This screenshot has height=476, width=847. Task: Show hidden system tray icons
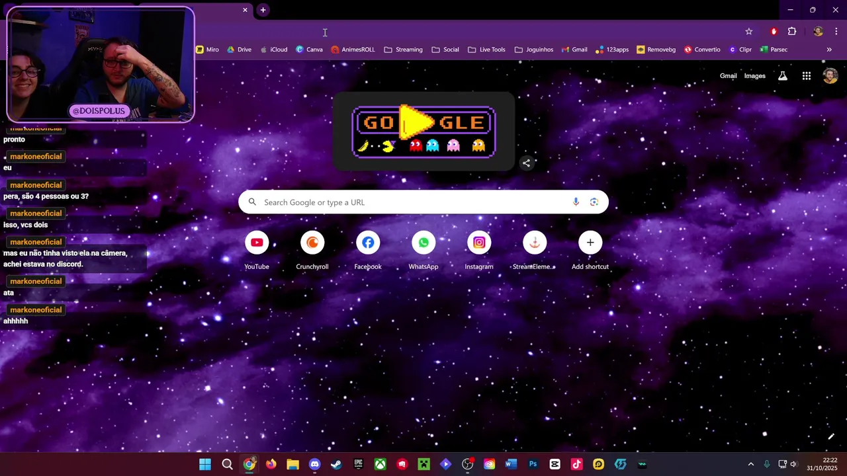click(x=750, y=464)
